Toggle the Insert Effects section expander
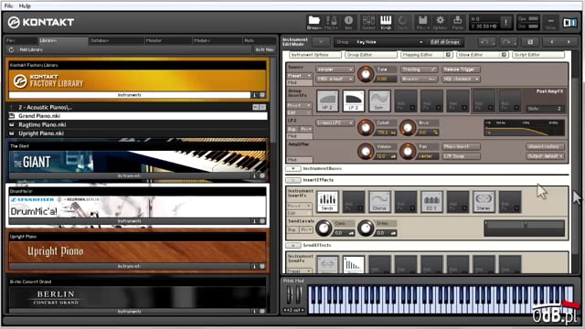This screenshot has height=329, width=585. click(x=293, y=180)
